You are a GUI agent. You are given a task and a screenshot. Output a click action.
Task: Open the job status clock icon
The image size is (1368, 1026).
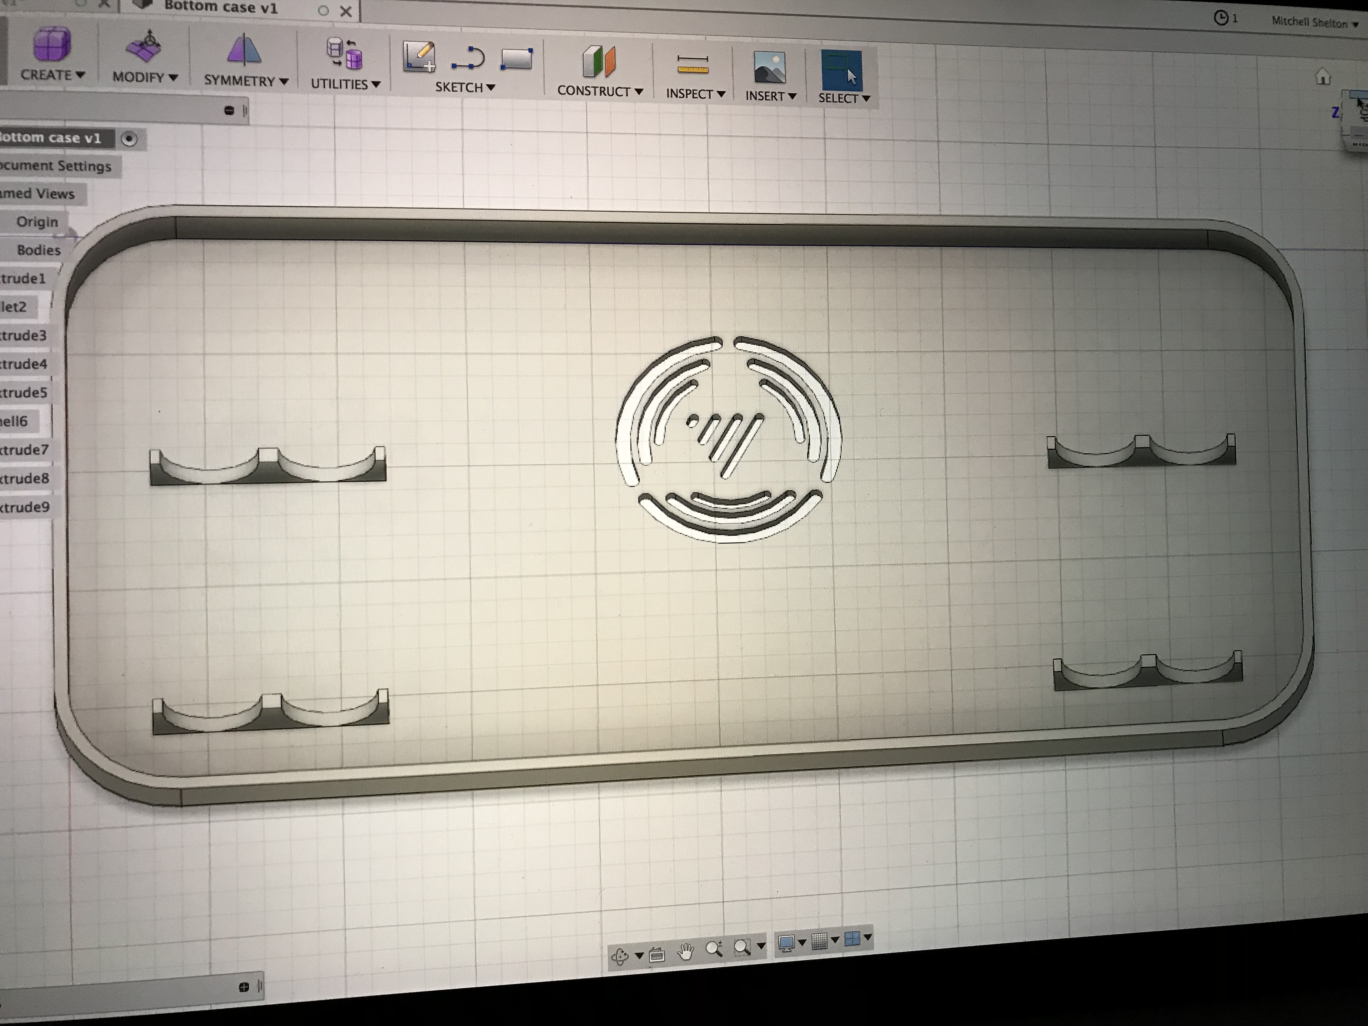[x=1221, y=18]
